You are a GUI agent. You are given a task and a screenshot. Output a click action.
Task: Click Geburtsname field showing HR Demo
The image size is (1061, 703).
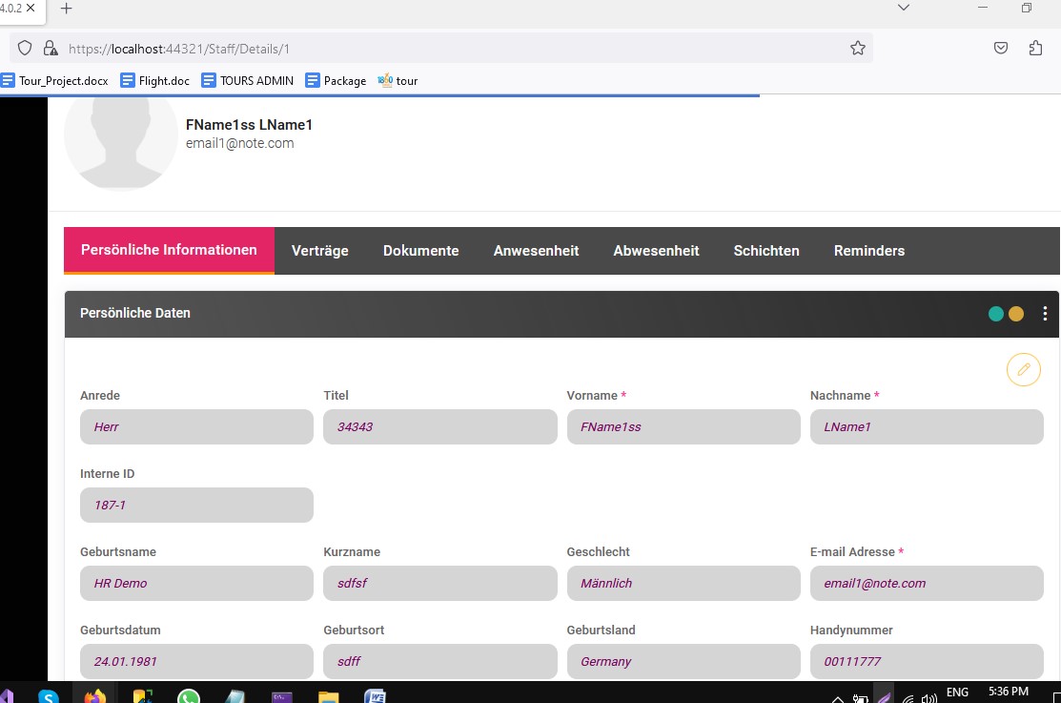coord(197,583)
